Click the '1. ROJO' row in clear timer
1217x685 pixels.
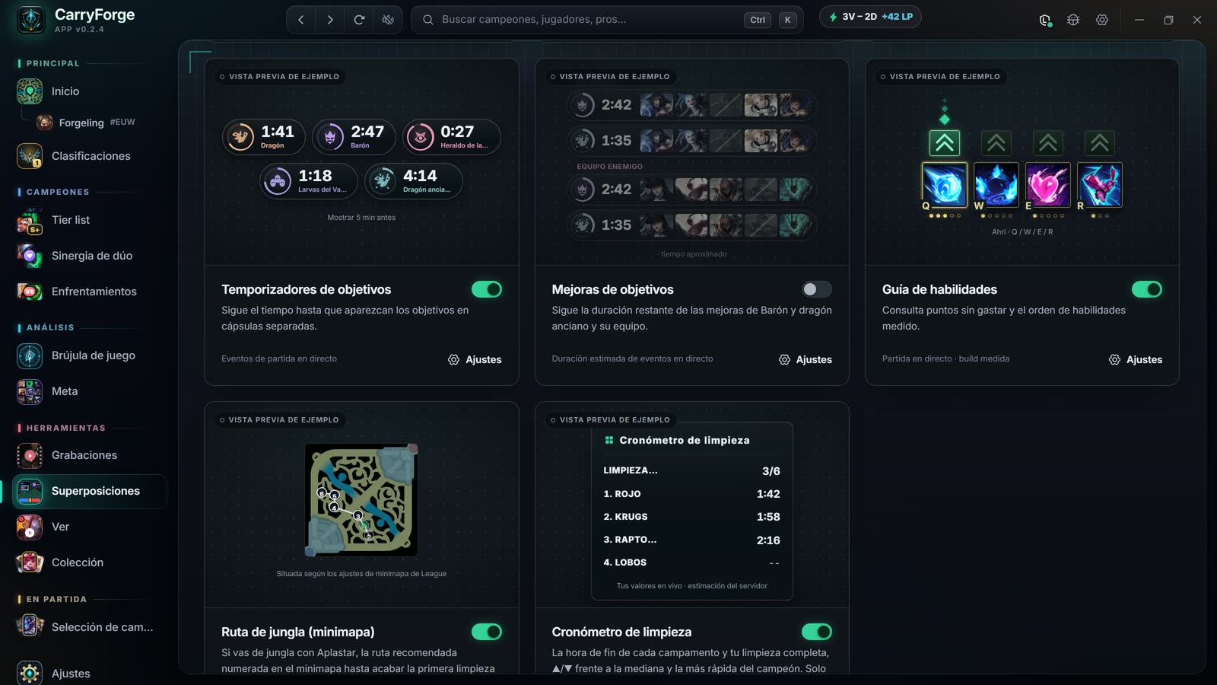pos(692,494)
